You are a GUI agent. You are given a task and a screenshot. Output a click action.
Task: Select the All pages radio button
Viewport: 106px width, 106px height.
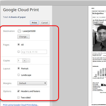[x=19, y=45]
